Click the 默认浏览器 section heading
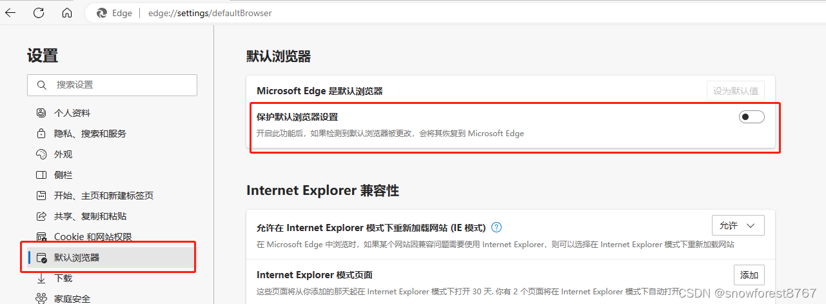This screenshot has height=304, width=826. click(x=279, y=56)
